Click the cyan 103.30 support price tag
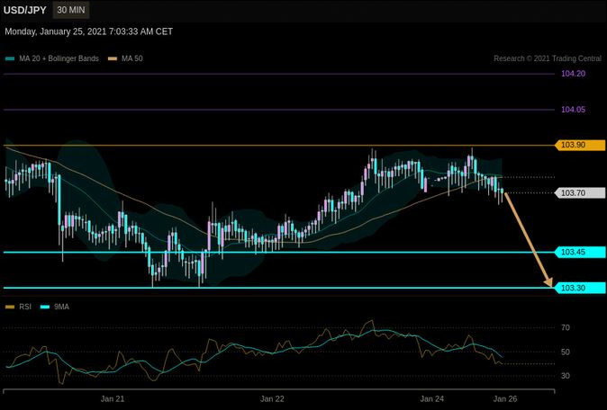Image resolution: width=607 pixels, height=410 pixels. click(x=580, y=288)
